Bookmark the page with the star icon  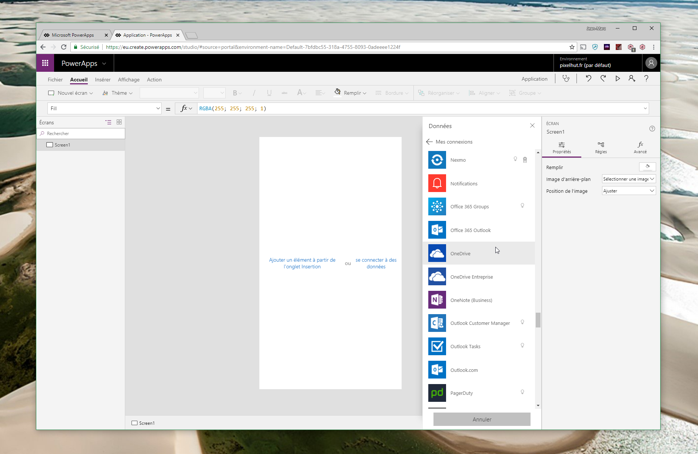[x=572, y=47]
